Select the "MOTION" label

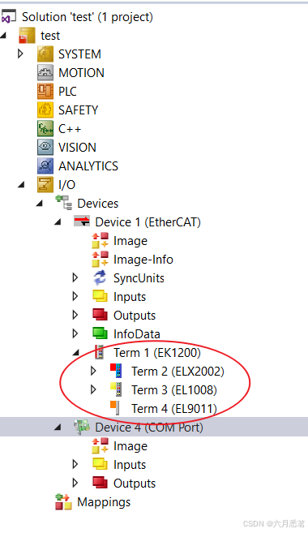point(82,73)
